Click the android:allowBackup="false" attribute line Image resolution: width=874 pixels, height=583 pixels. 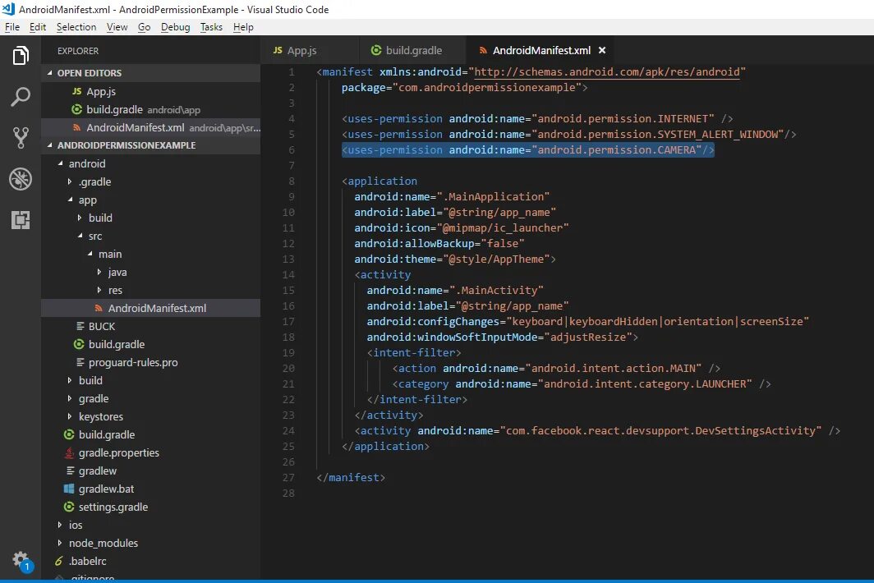click(x=439, y=244)
